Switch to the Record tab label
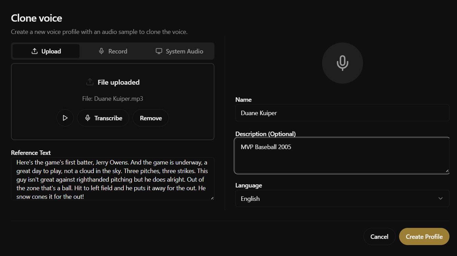This screenshot has height=256, width=457. (x=118, y=51)
